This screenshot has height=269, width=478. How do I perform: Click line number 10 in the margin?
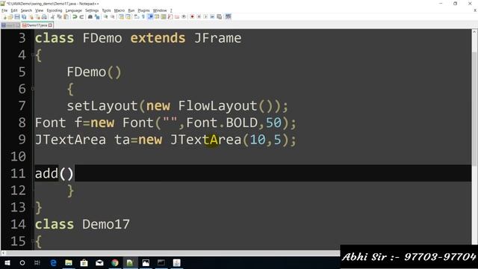[18, 157]
